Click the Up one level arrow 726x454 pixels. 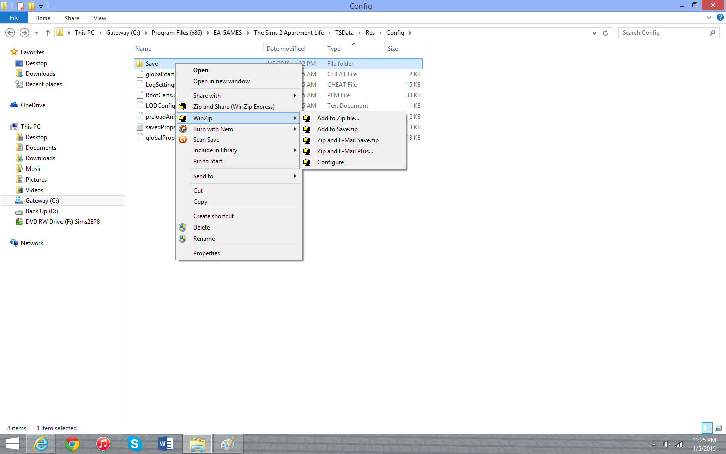pos(48,33)
